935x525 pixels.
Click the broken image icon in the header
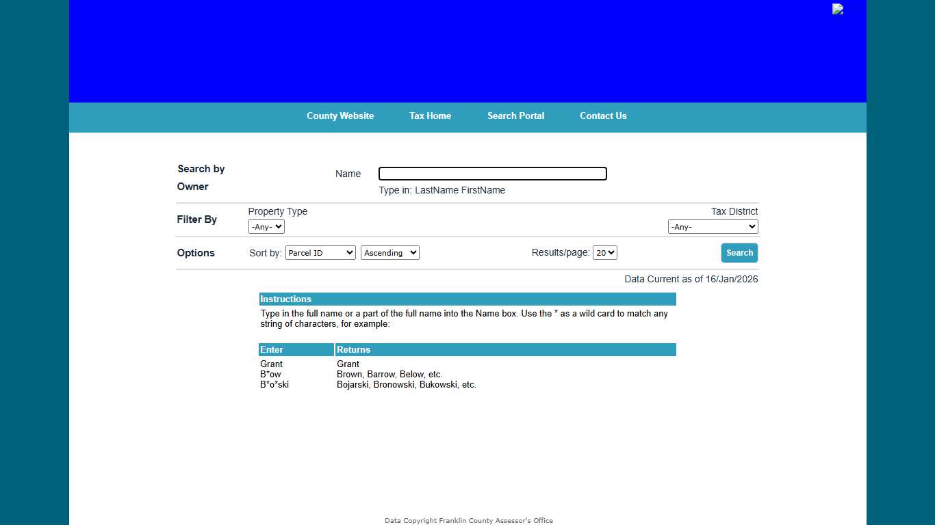837,9
